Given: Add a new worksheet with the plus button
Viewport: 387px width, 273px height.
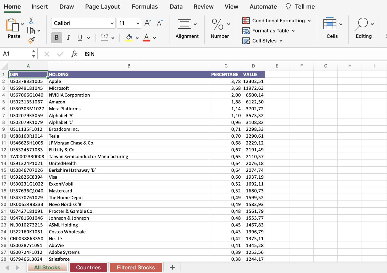Looking at the screenshot, I should (172, 267).
